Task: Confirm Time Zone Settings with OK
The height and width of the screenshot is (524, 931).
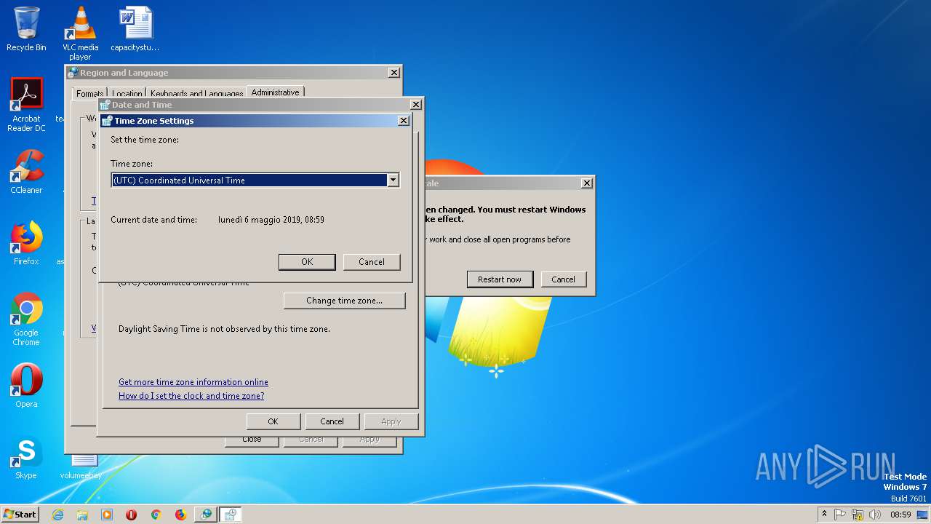Action: click(307, 262)
